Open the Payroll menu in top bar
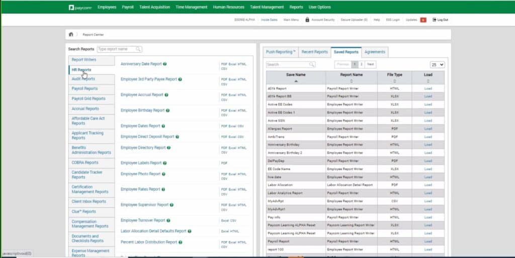This screenshot has width=515, height=258. pyautogui.click(x=128, y=7)
